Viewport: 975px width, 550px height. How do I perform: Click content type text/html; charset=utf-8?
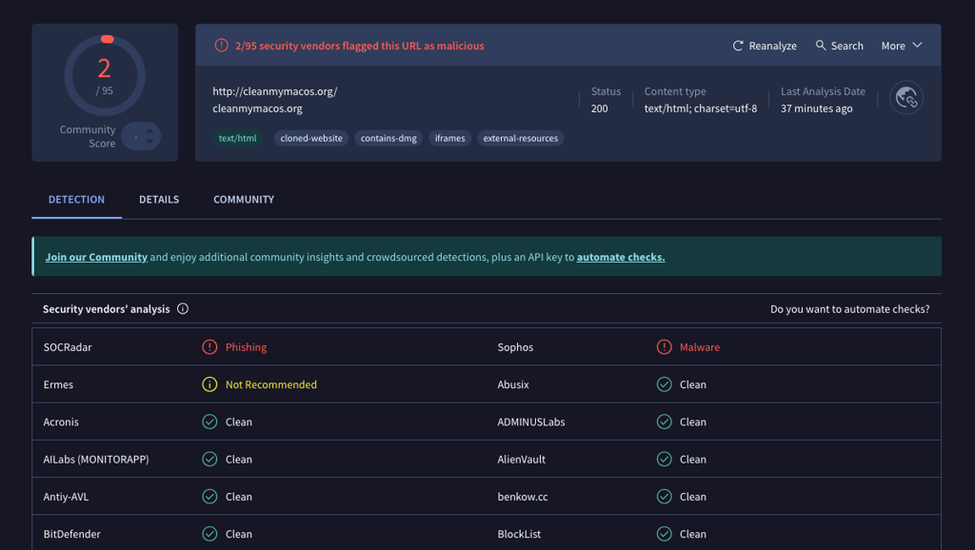coord(701,108)
